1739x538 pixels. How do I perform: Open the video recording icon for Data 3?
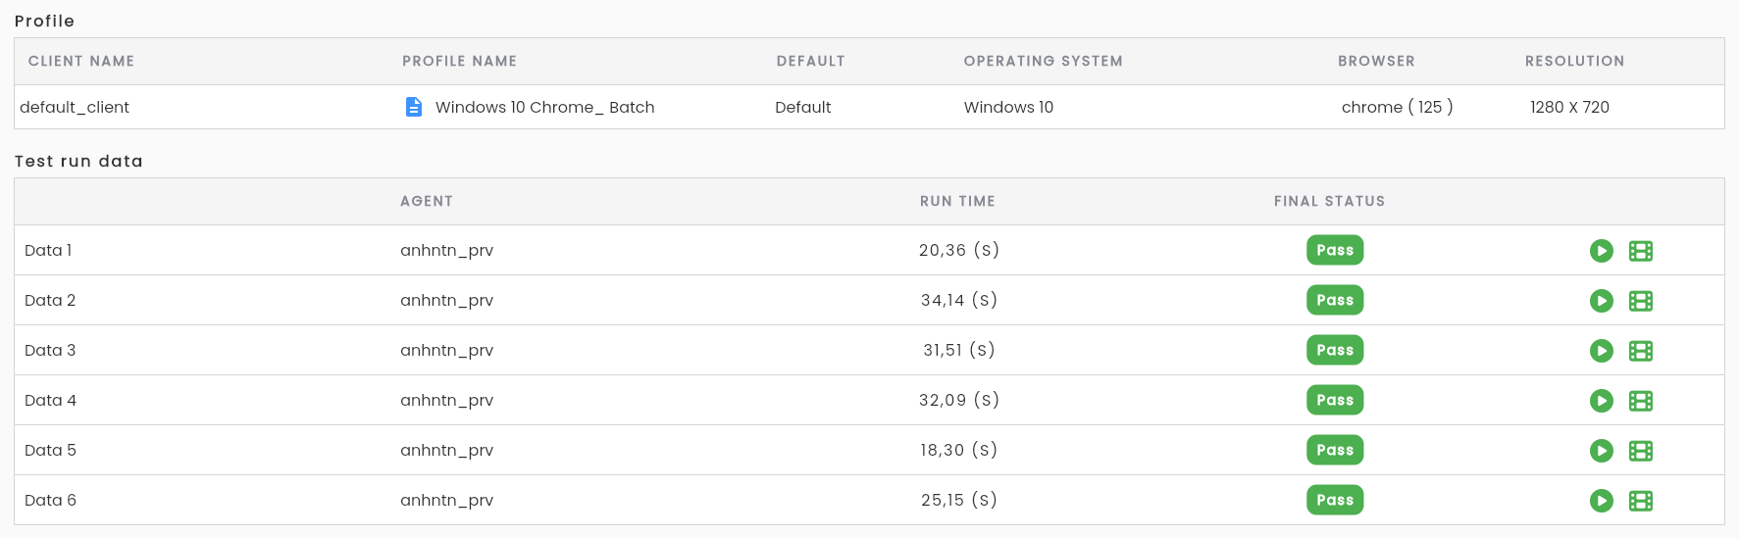1641,351
